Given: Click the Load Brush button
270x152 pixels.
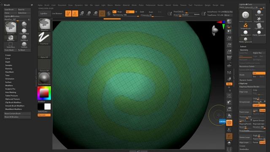Looking at the screenshot, I should coord(11,9).
